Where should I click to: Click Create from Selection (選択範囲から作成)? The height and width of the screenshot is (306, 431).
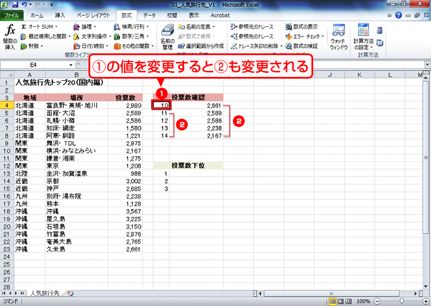point(201,46)
